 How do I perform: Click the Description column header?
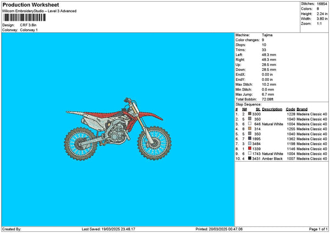(x=272, y=109)
